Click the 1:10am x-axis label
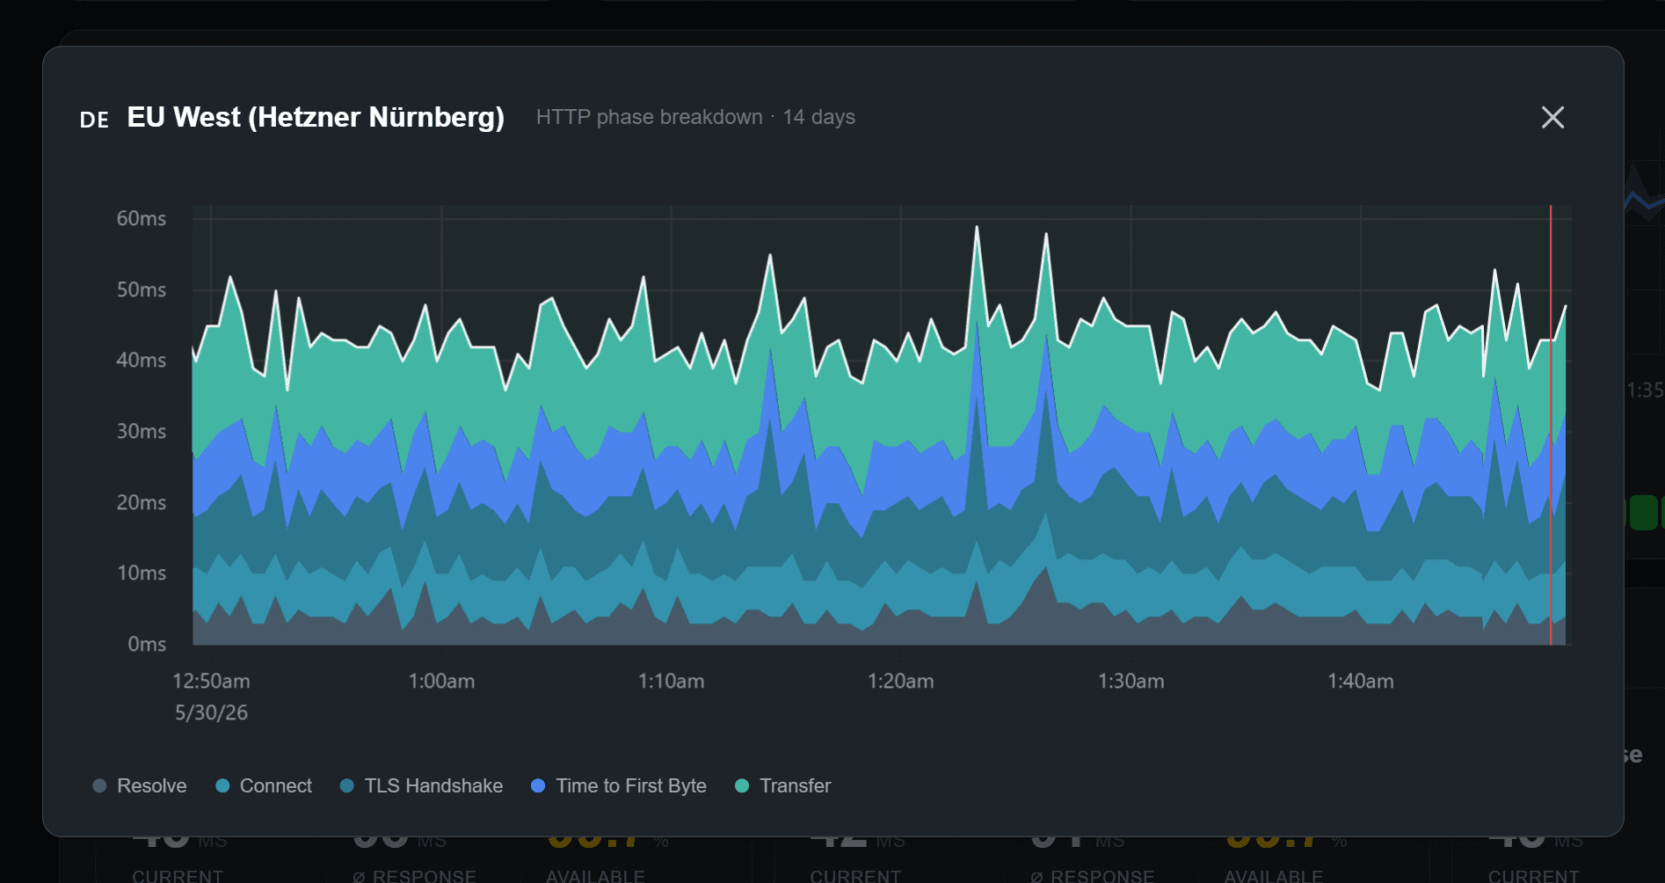1665x883 pixels. pos(671,681)
